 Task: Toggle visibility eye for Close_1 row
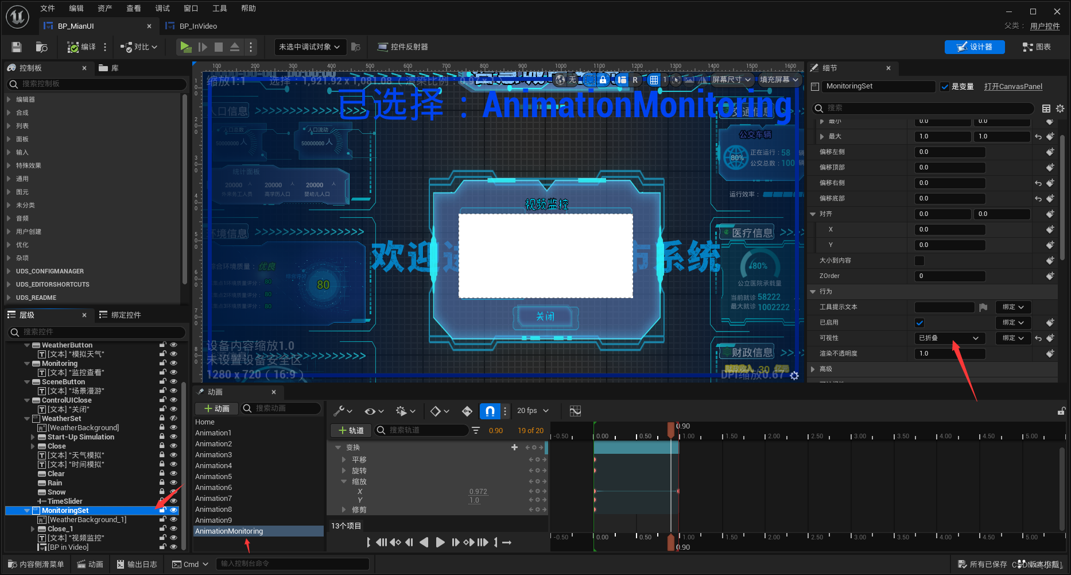[173, 528]
